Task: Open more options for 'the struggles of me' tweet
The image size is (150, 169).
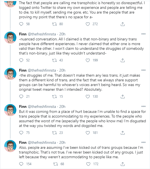Action: [x=143, y=70]
